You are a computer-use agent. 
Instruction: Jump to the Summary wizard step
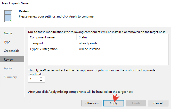pyautogui.click(x=10, y=77)
